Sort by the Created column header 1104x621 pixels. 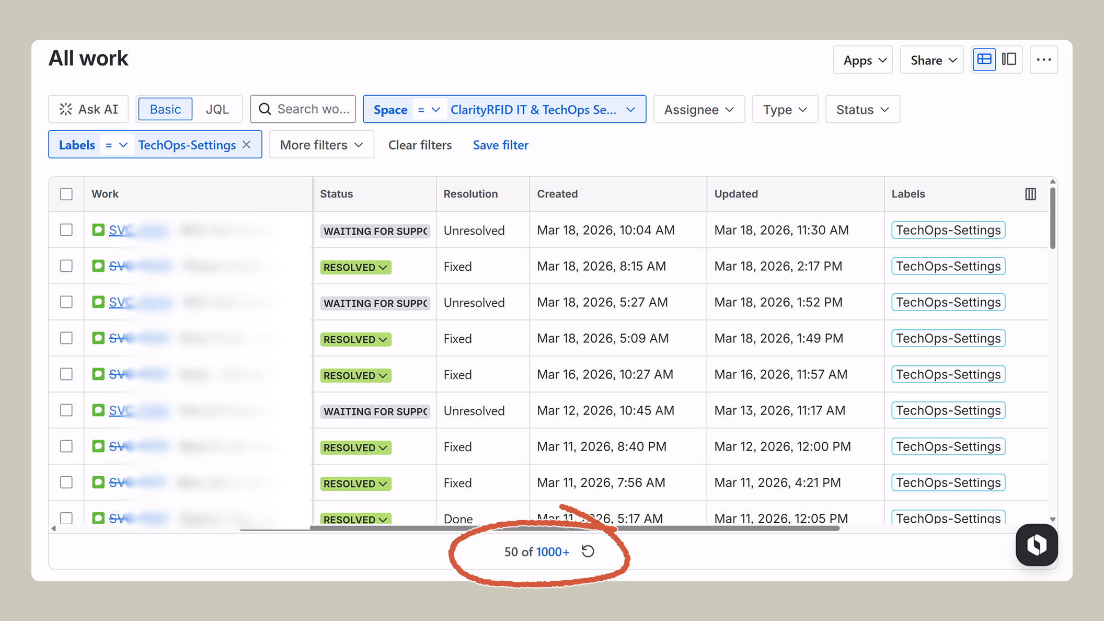pyautogui.click(x=557, y=194)
